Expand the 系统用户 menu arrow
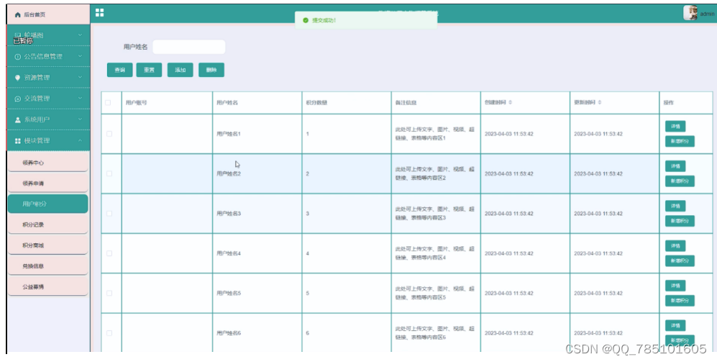The width and height of the screenshot is (717, 362). pyautogui.click(x=80, y=119)
